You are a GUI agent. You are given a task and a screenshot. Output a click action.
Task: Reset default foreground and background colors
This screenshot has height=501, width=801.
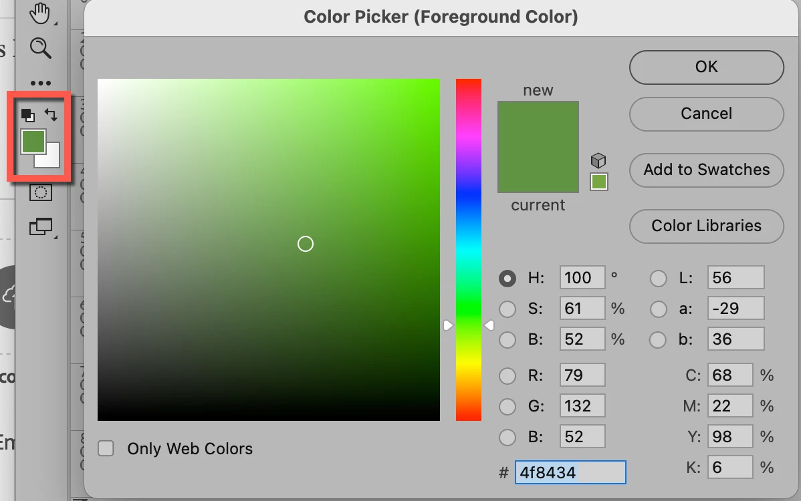click(x=28, y=116)
